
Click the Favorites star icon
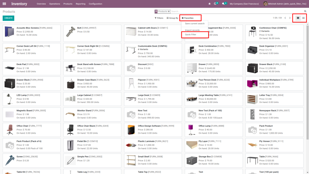(x=183, y=18)
